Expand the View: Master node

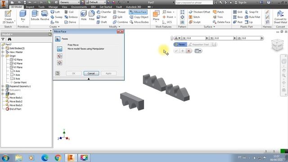click(3, 52)
